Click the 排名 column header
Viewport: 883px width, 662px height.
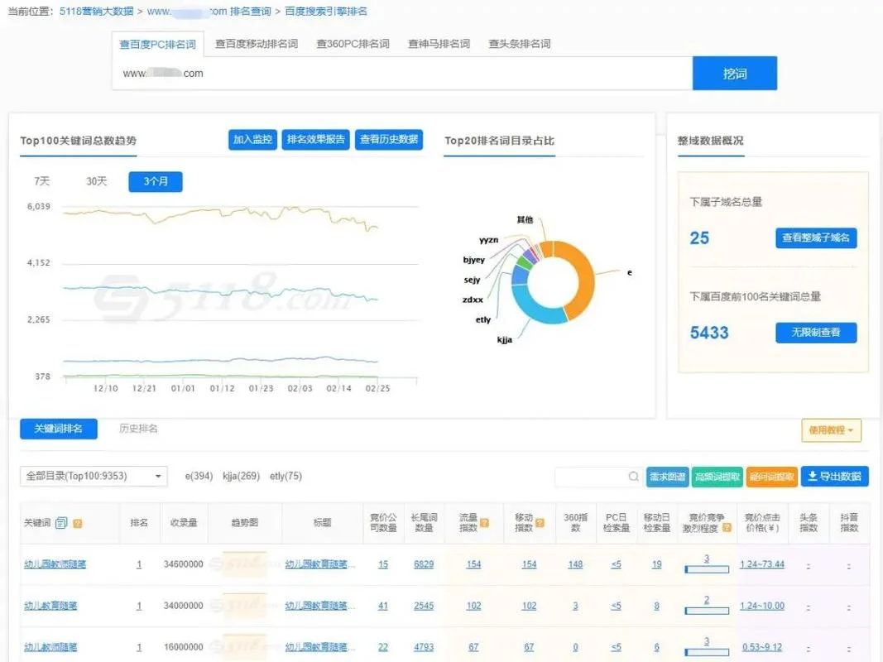point(139,523)
